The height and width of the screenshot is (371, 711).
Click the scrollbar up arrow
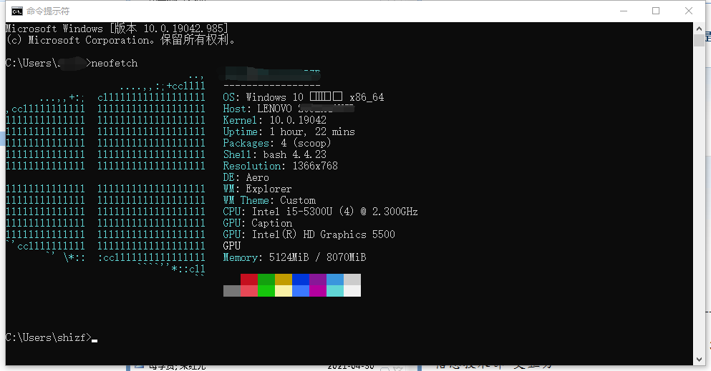[699, 28]
